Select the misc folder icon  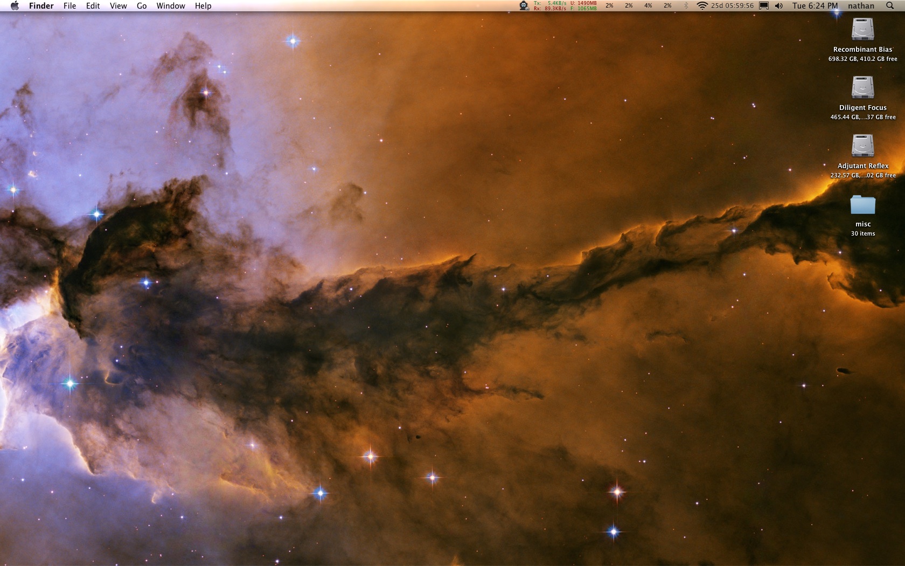click(x=862, y=205)
